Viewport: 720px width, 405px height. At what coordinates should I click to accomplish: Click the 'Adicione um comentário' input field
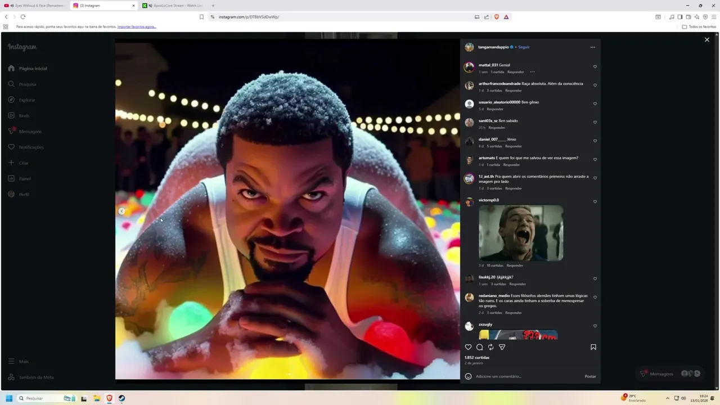(x=528, y=376)
